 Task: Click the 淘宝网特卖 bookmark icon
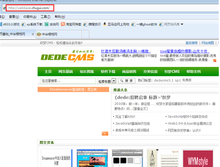point(63,24)
